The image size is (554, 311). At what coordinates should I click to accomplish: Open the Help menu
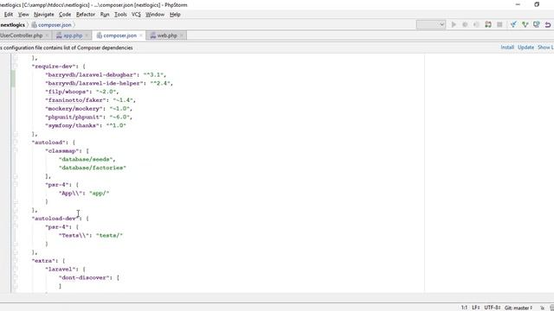(175, 15)
